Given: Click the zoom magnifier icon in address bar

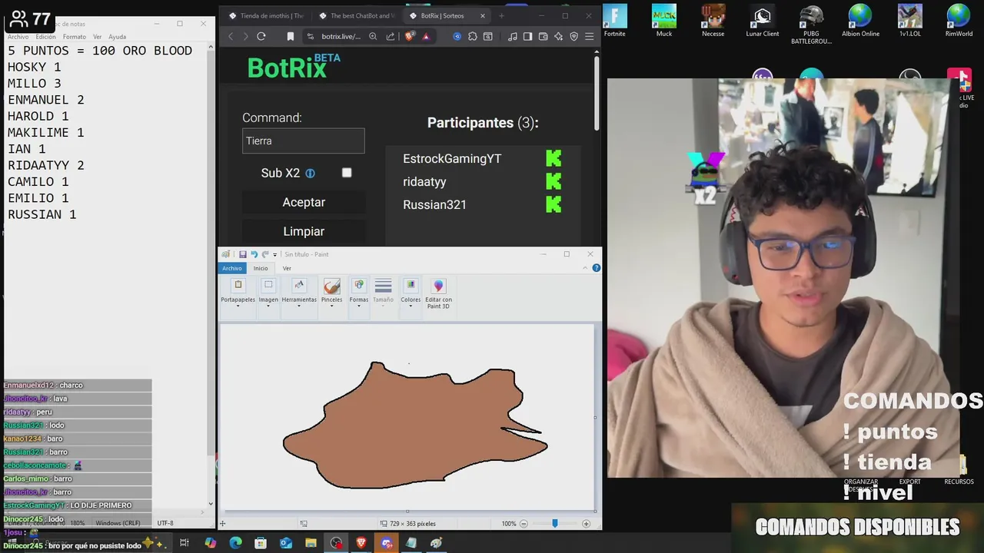Looking at the screenshot, I should (373, 36).
